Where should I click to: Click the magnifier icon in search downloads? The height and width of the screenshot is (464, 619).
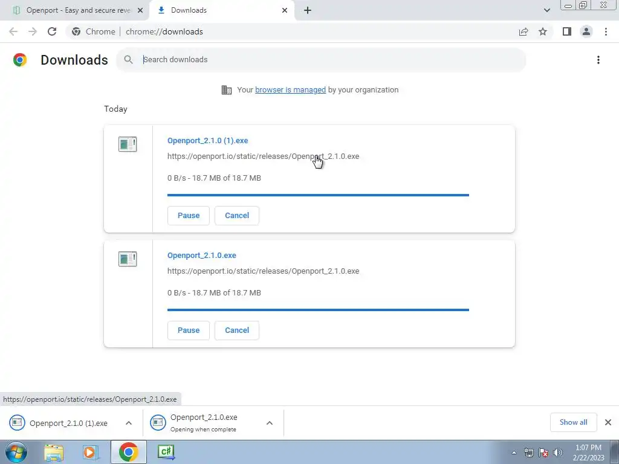click(128, 60)
